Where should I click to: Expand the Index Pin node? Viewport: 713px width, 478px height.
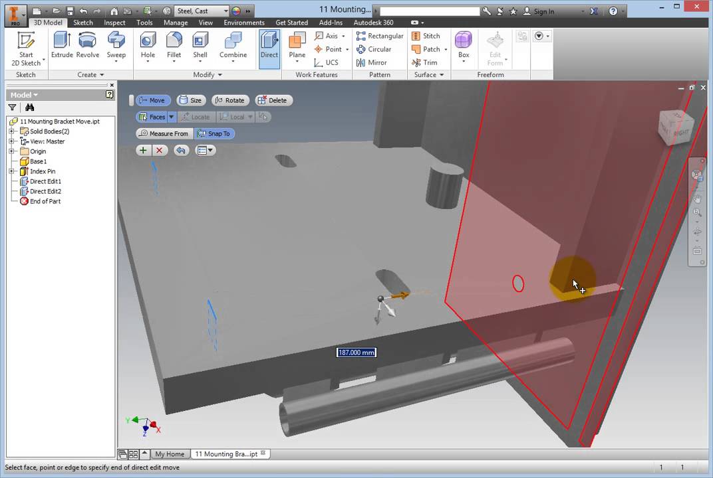[11, 171]
